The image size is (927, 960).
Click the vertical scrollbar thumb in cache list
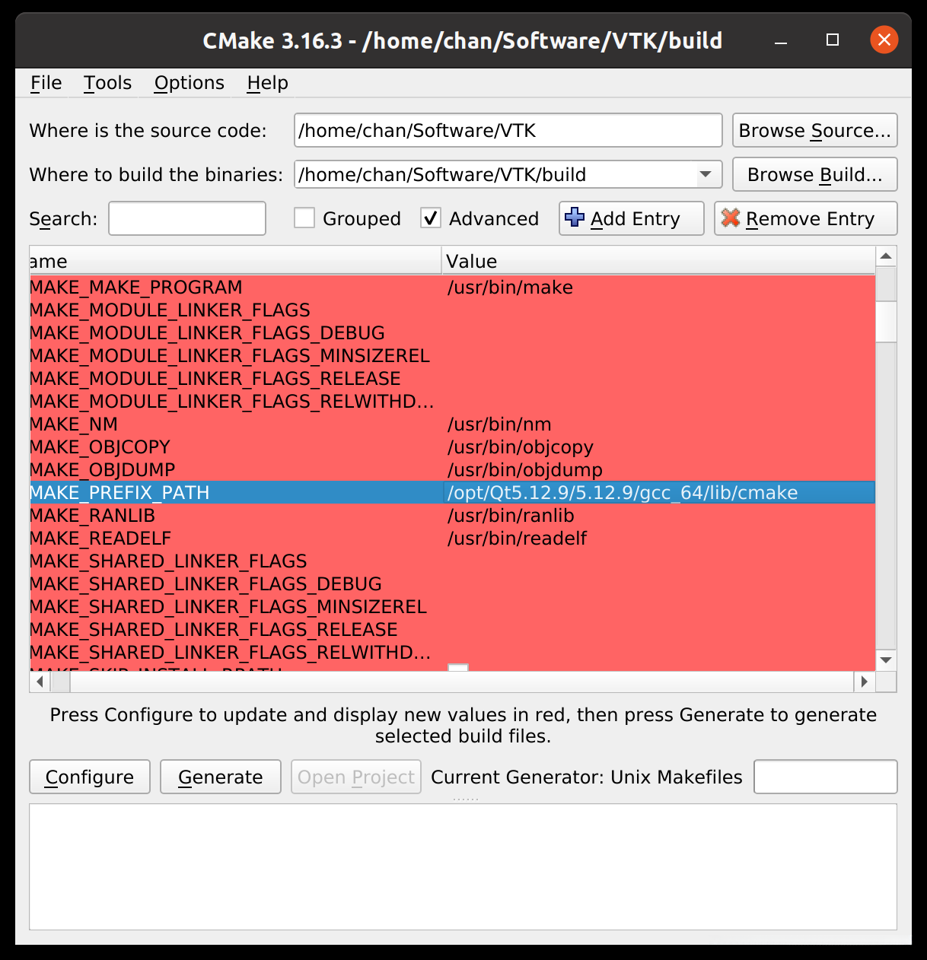click(886, 322)
